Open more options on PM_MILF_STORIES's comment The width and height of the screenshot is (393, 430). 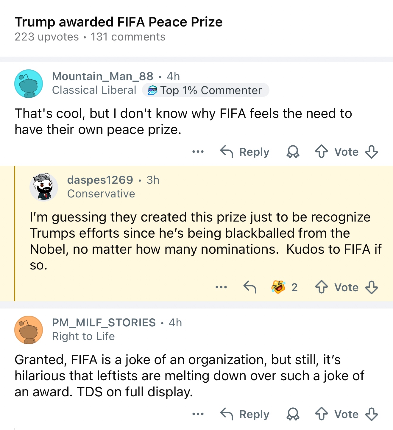tap(198, 414)
